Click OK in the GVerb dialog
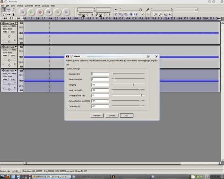This screenshot has height=179, width=224. [x=126, y=115]
